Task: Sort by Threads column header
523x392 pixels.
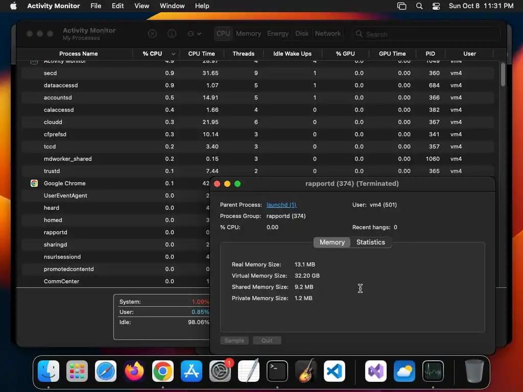Action: click(x=244, y=54)
